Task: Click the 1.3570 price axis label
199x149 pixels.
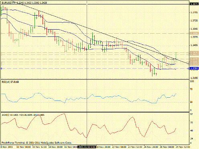Action: (x=194, y=37)
